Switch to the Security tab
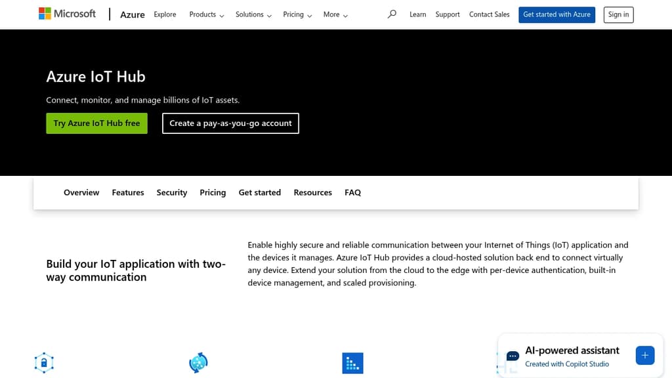This screenshot has height=378, width=672. 172,192
